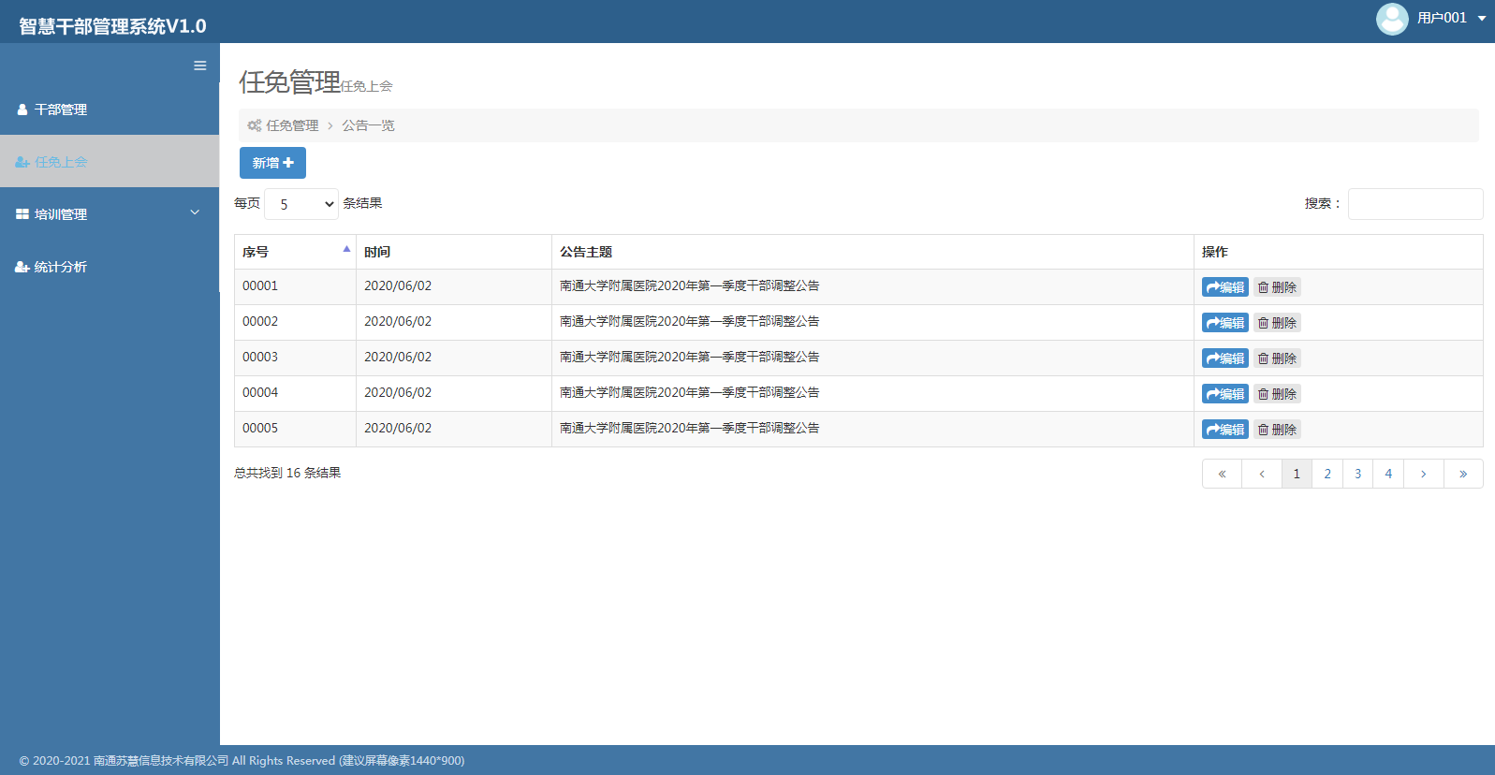The height and width of the screenshot is (775, 1495).
Task: Select 任免上会 in the sidebar
Action: coord(110,162)
